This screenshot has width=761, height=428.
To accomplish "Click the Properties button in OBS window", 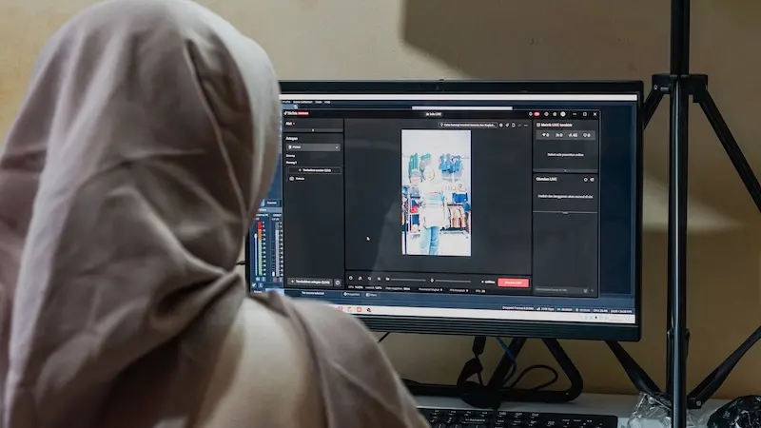I will click(x=352, y=294).
